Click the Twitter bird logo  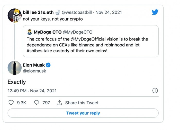click(x=155, y=13)
